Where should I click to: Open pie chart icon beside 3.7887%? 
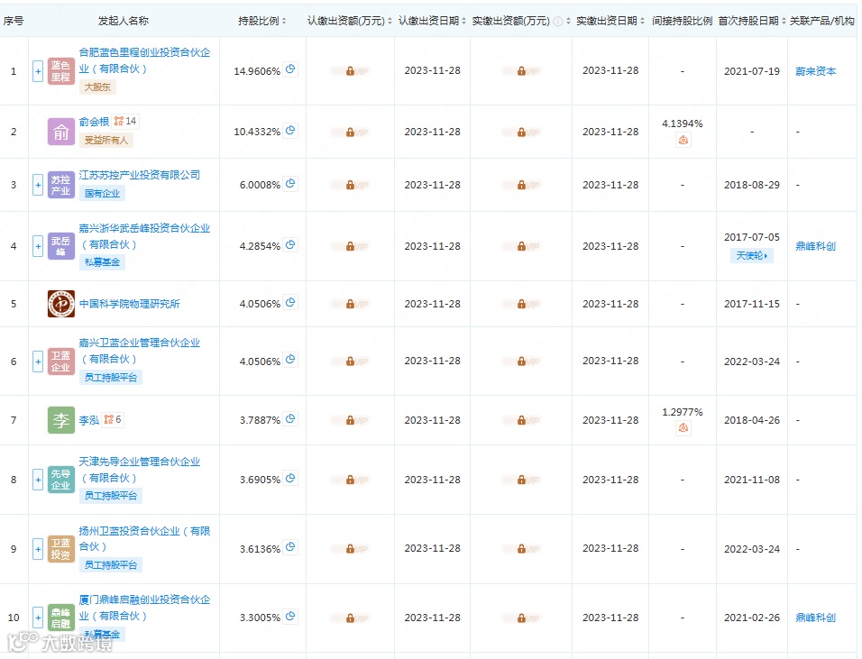click(x=291, y=419)
